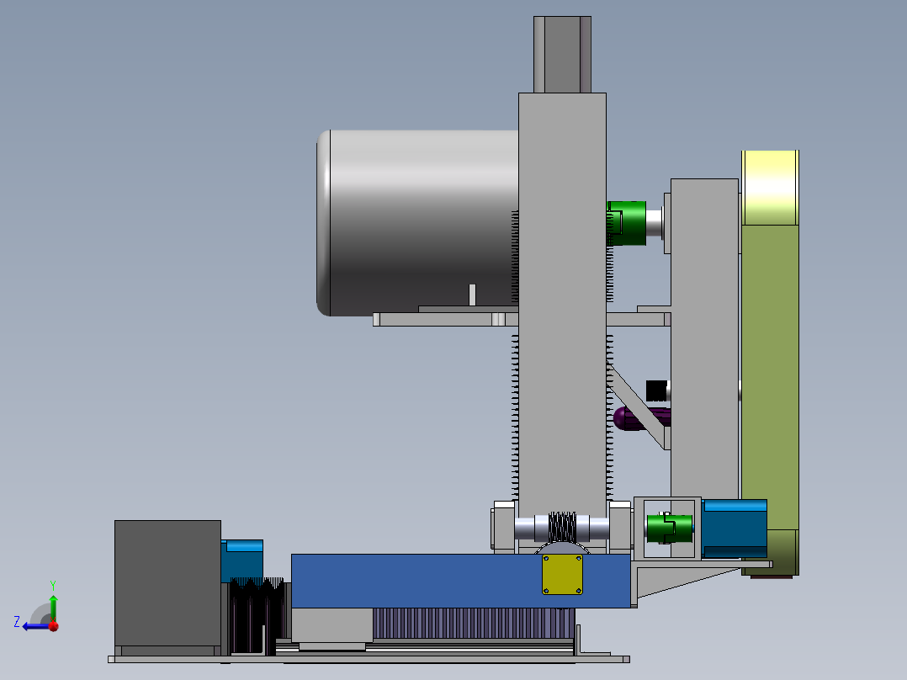This screenshot has height=680, width=907.
Task: Select the blue motor beside dark gray box
Action: click(241, 560)
